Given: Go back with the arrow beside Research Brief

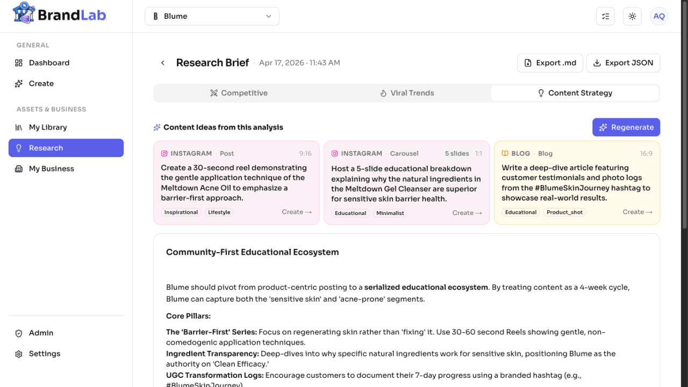Looking at the screenshot, I should (162, 63).
